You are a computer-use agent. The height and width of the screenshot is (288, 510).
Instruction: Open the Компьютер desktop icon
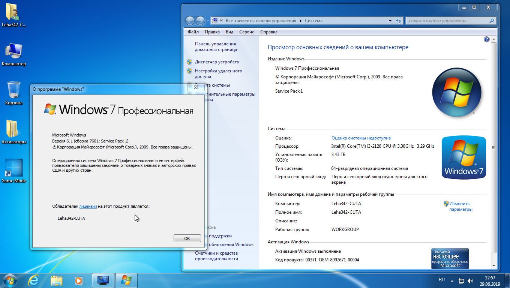(14, 52)
